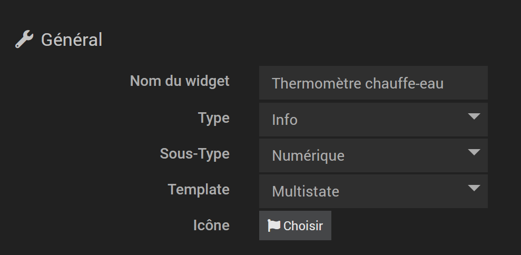Expand the Sous-Type dropdown arrow
The height and width of the screenshot is (255, 521).
coord(474,152)
